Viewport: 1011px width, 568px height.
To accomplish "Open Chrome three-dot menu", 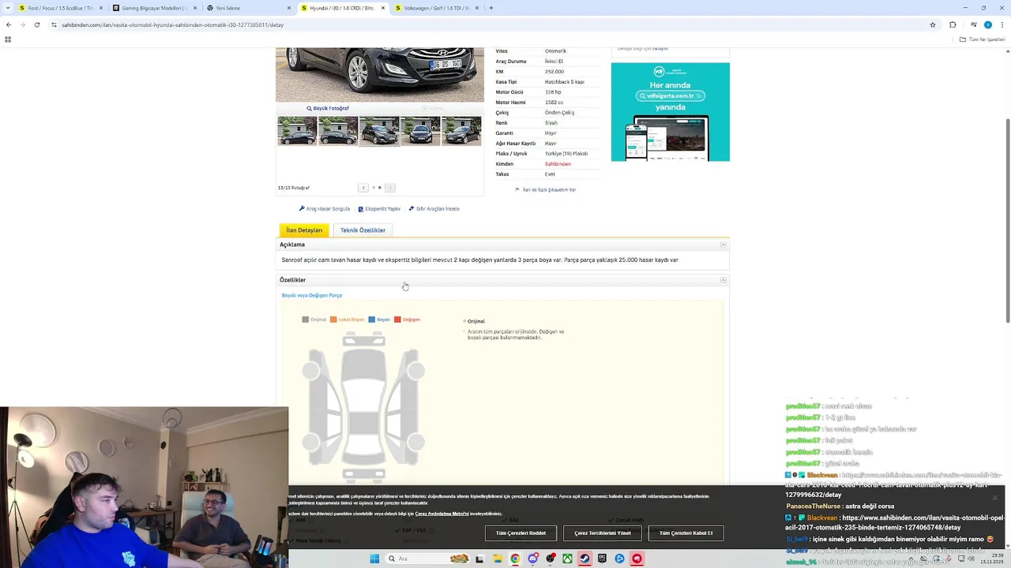I will click(1002, 24).
